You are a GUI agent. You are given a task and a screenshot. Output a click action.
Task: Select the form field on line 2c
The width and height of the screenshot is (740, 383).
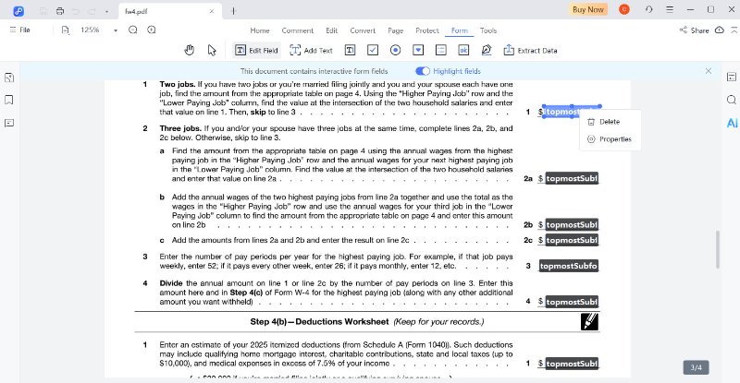572,240
